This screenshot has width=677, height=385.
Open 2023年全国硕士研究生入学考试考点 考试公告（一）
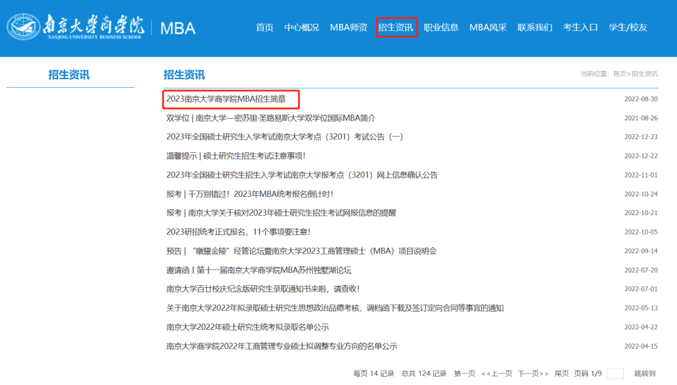[x=285, y=137]
